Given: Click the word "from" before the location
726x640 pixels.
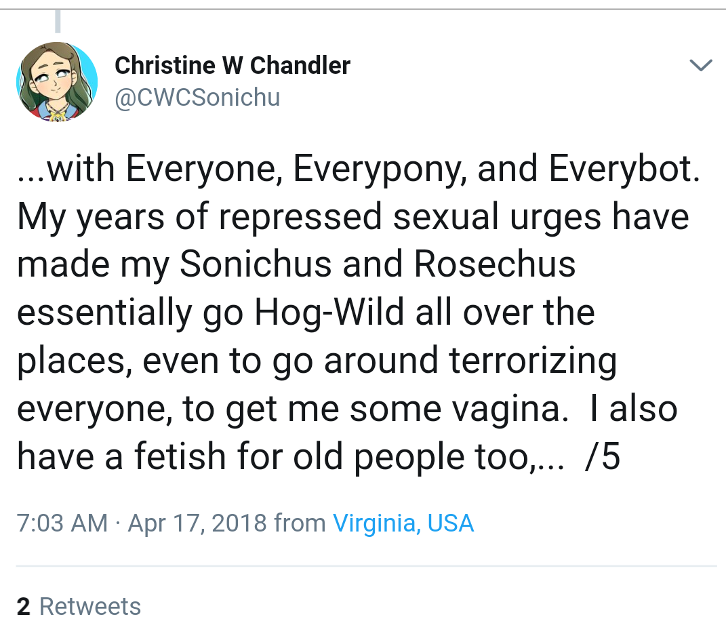Looking at the screenshot, I should tap(300, 523).
